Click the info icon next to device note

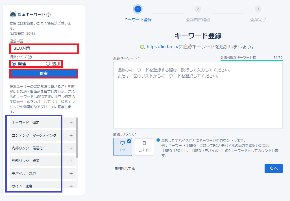(158, 140)
